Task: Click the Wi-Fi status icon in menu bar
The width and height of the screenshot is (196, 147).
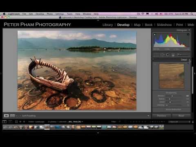Action: pyautogui.click(x=143, y=14)
